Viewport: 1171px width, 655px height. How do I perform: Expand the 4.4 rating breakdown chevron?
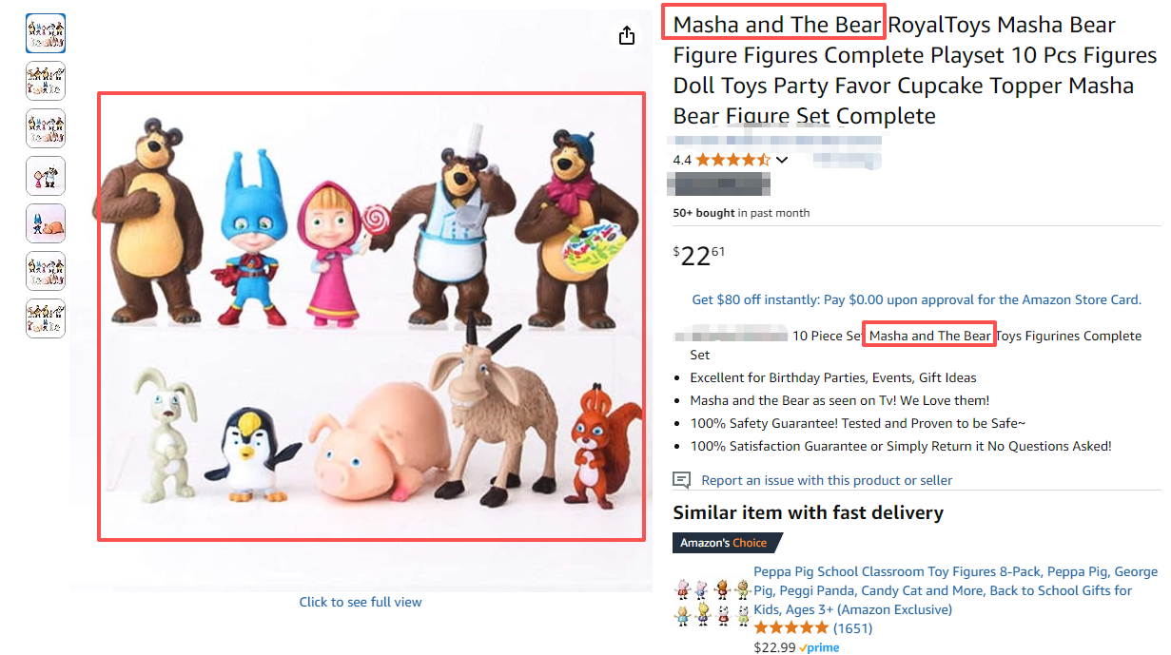[x=782, y=160]
